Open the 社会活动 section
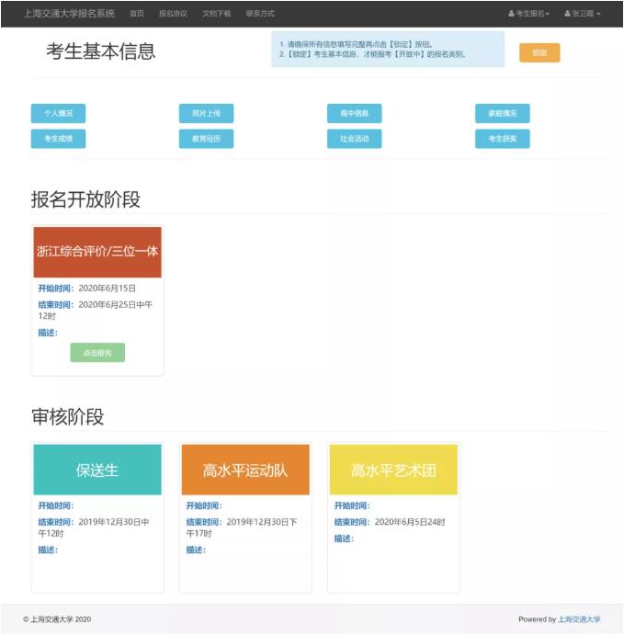Screen dimensions: 624x635 pyautogui.click(x=354, y=139)
